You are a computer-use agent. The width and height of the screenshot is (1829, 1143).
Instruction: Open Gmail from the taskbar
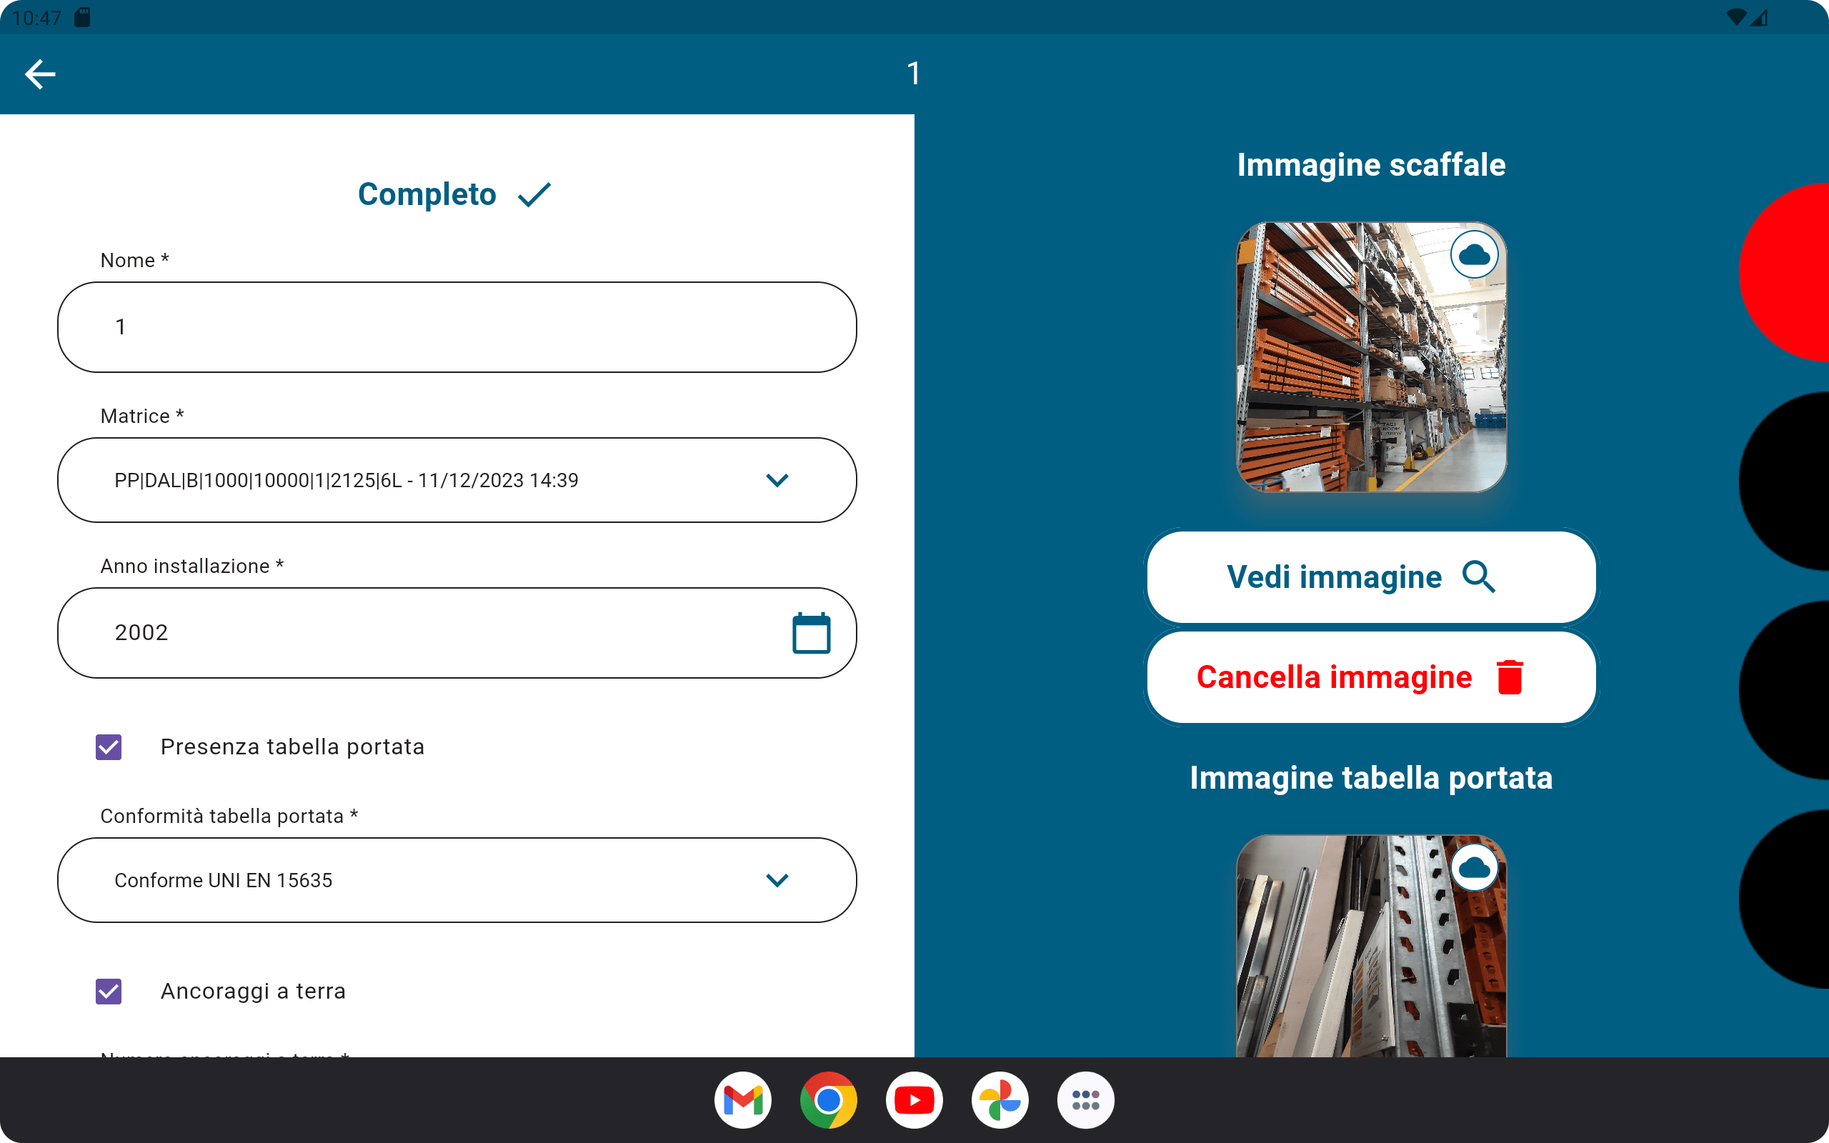click(x=742, y=1100)
